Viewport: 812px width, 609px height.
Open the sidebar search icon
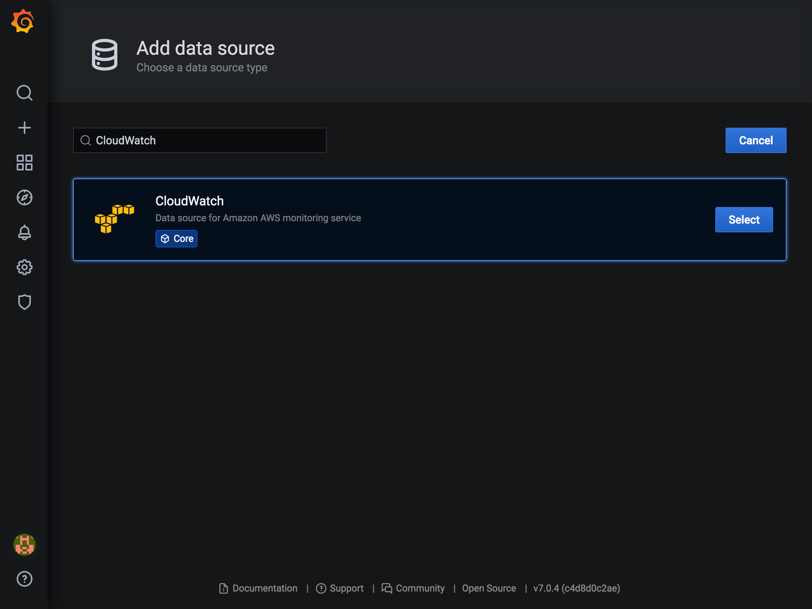click(x=24, y=93)
